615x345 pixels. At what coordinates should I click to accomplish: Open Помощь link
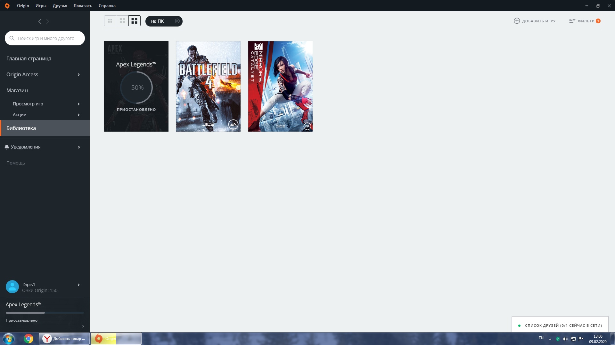tap(16, 163)
